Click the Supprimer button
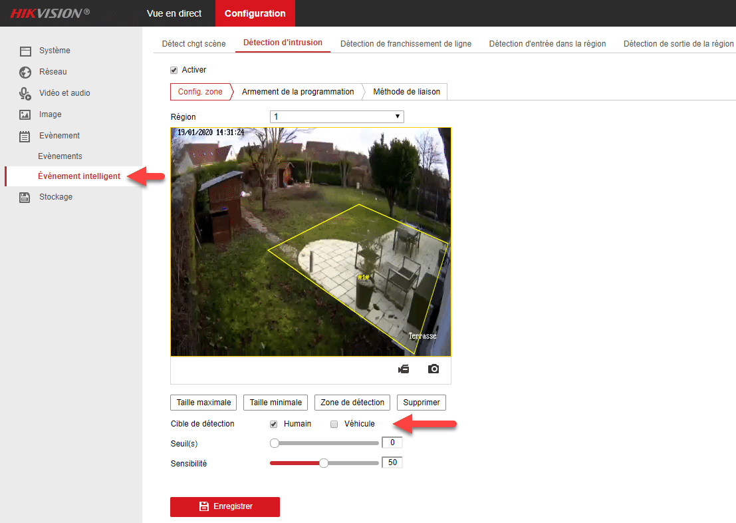 [x=422, y=403]
